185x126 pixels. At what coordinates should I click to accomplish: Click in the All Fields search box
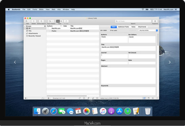tap(133, 21)
